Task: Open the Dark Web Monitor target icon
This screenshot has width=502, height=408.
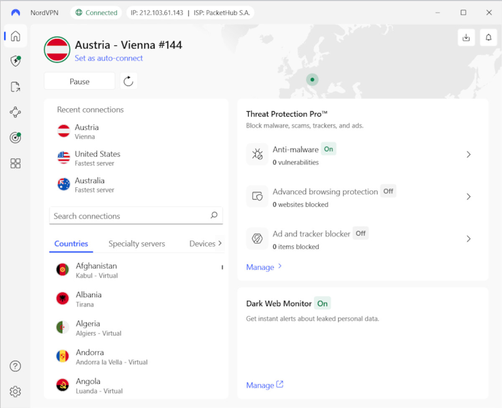Action: (15, 138)
